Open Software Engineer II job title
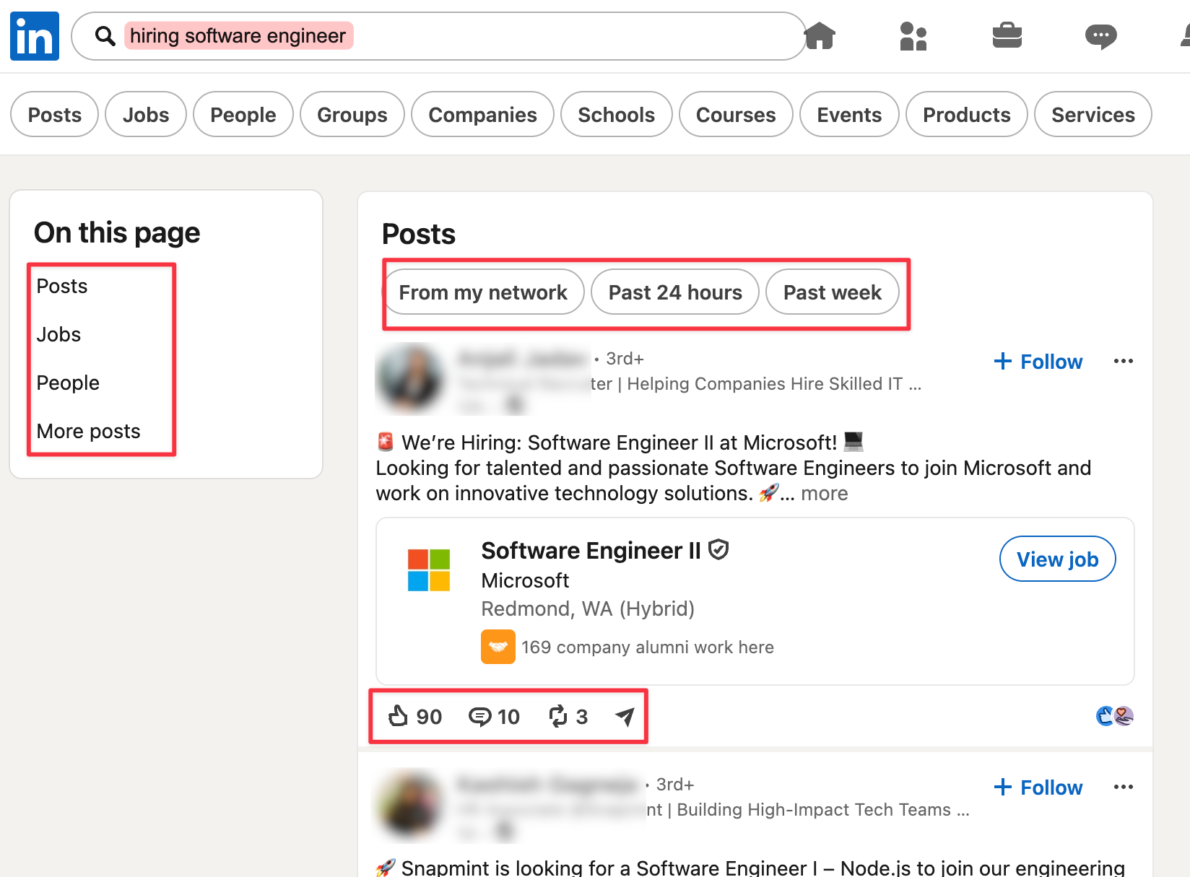The width and height of the screenshot is (1190, 877). coord(591,550)
